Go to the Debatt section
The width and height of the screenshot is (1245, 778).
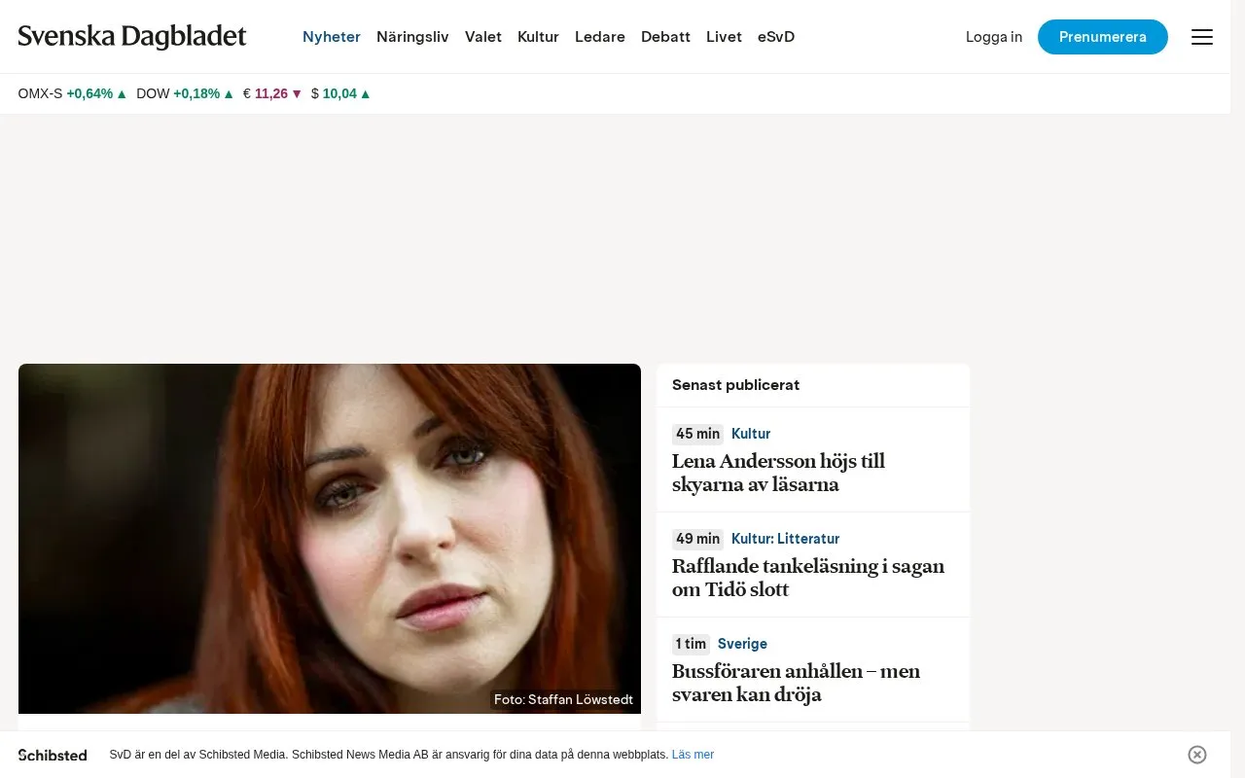[x=665, y=37]
